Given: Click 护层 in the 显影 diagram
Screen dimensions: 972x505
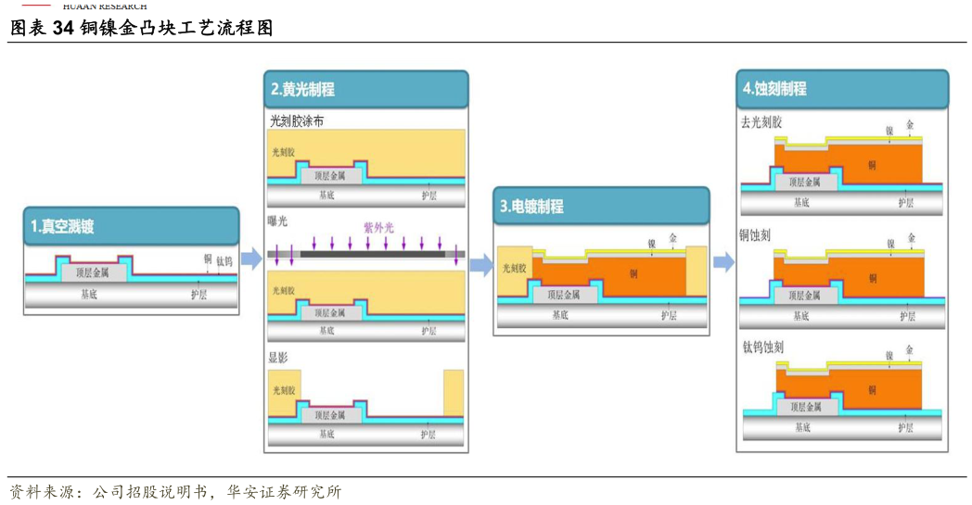Looking at the screenshot, I should pos(428,435).
